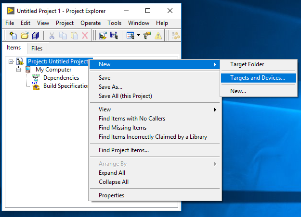Choose Find Items with No Callers
Screen dimensions: 301x217
pos(155,119)
